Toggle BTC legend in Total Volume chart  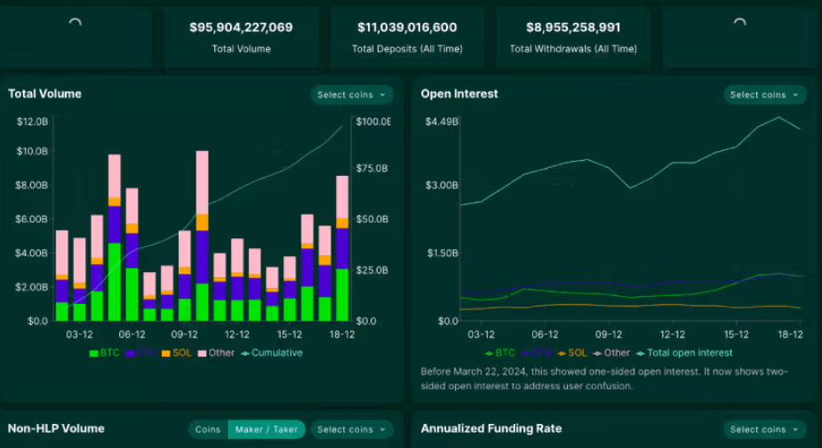(x=104, y=353)
